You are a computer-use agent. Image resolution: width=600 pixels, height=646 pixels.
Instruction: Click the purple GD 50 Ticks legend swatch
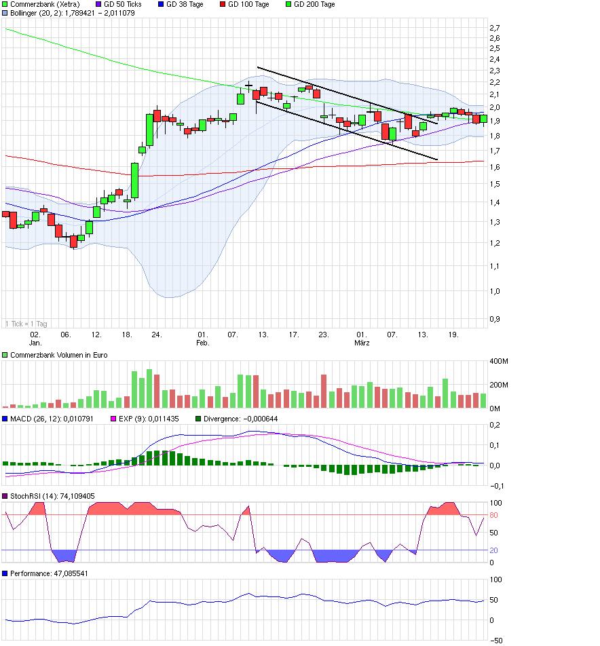coord(98,5)
